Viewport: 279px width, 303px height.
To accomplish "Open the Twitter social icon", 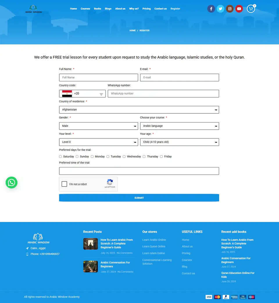I will coord(220,9).
